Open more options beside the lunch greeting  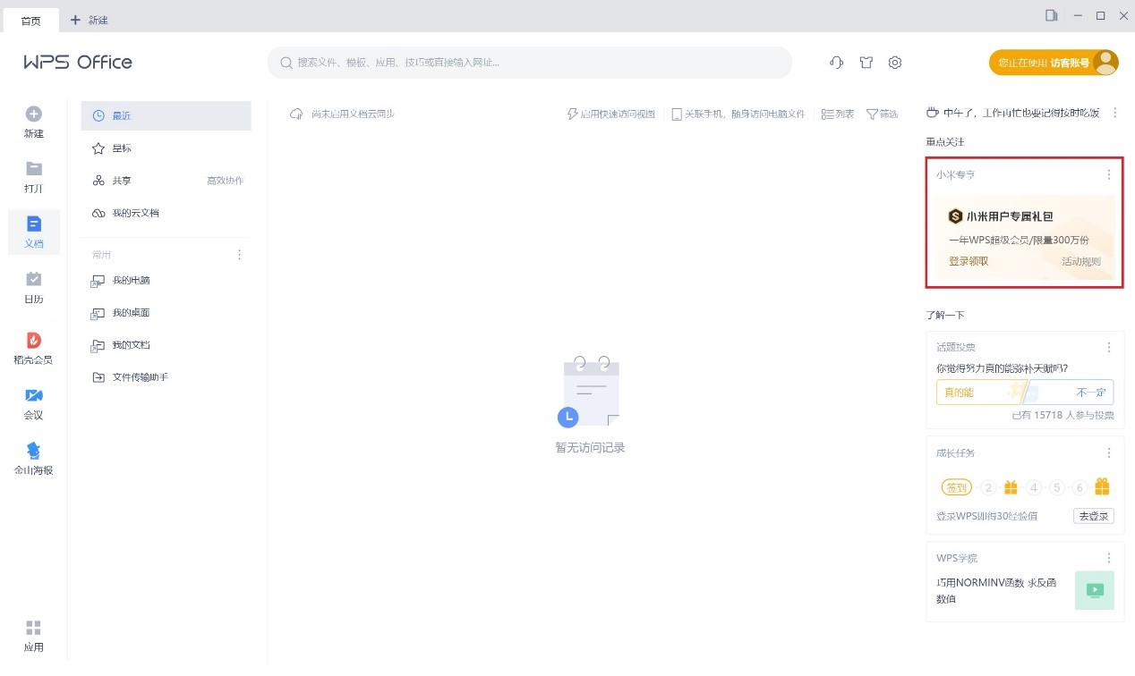[x=1115, y=113]
